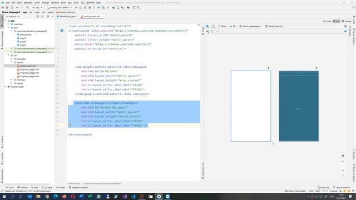This screenshot has width=356, height=200.
Task: Open WhatsApp from the taskbar
Action: [x=98, y=197]
